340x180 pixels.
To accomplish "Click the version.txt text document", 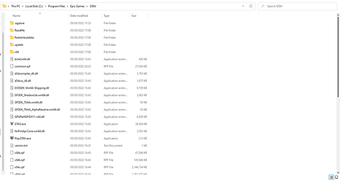I will (x=21, y=145).
